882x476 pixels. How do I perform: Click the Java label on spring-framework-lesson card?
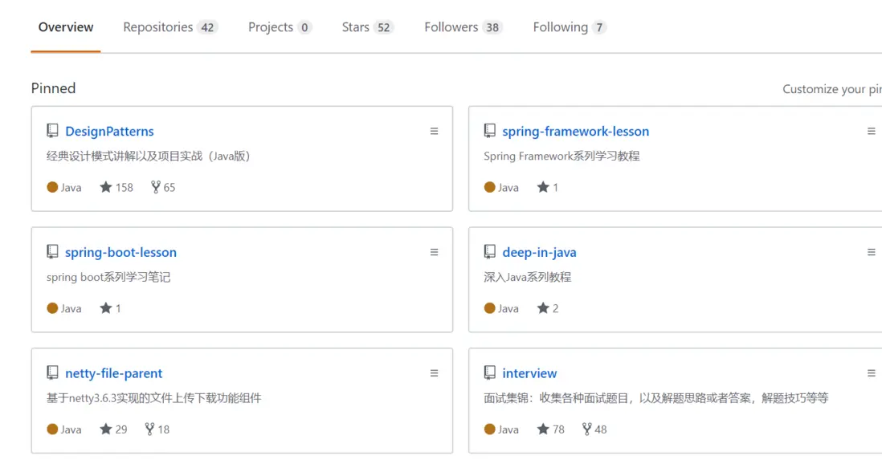[508, 187]
